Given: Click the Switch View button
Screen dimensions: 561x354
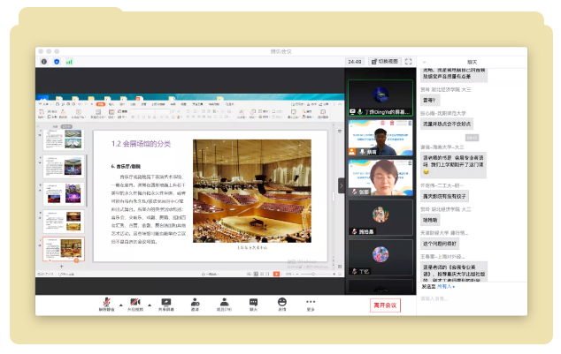Looking at the screenshot, I should coord(385,62).
